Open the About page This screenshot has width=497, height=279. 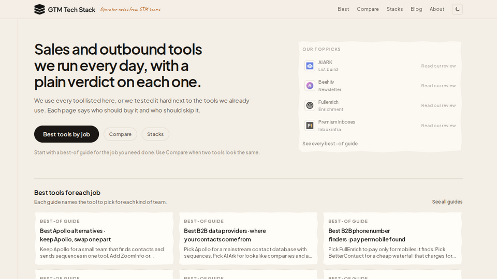coord(437,9)
